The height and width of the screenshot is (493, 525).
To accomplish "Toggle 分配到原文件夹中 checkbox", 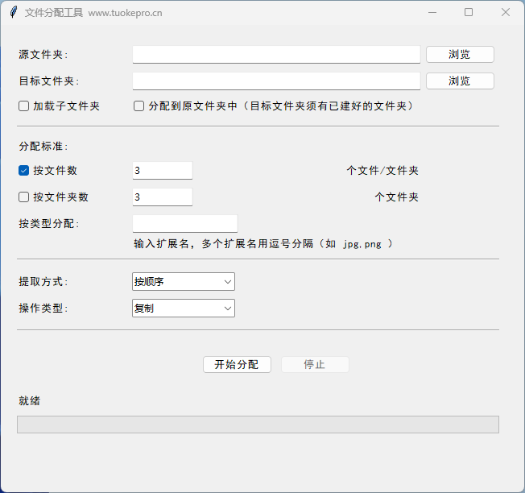I will [x=139, y=106].
